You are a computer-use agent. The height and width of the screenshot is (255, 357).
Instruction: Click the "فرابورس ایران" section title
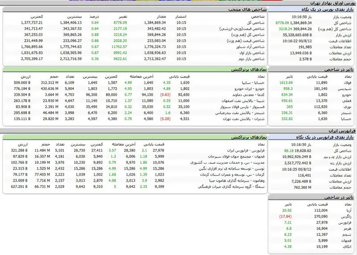(x=342, y=131)
